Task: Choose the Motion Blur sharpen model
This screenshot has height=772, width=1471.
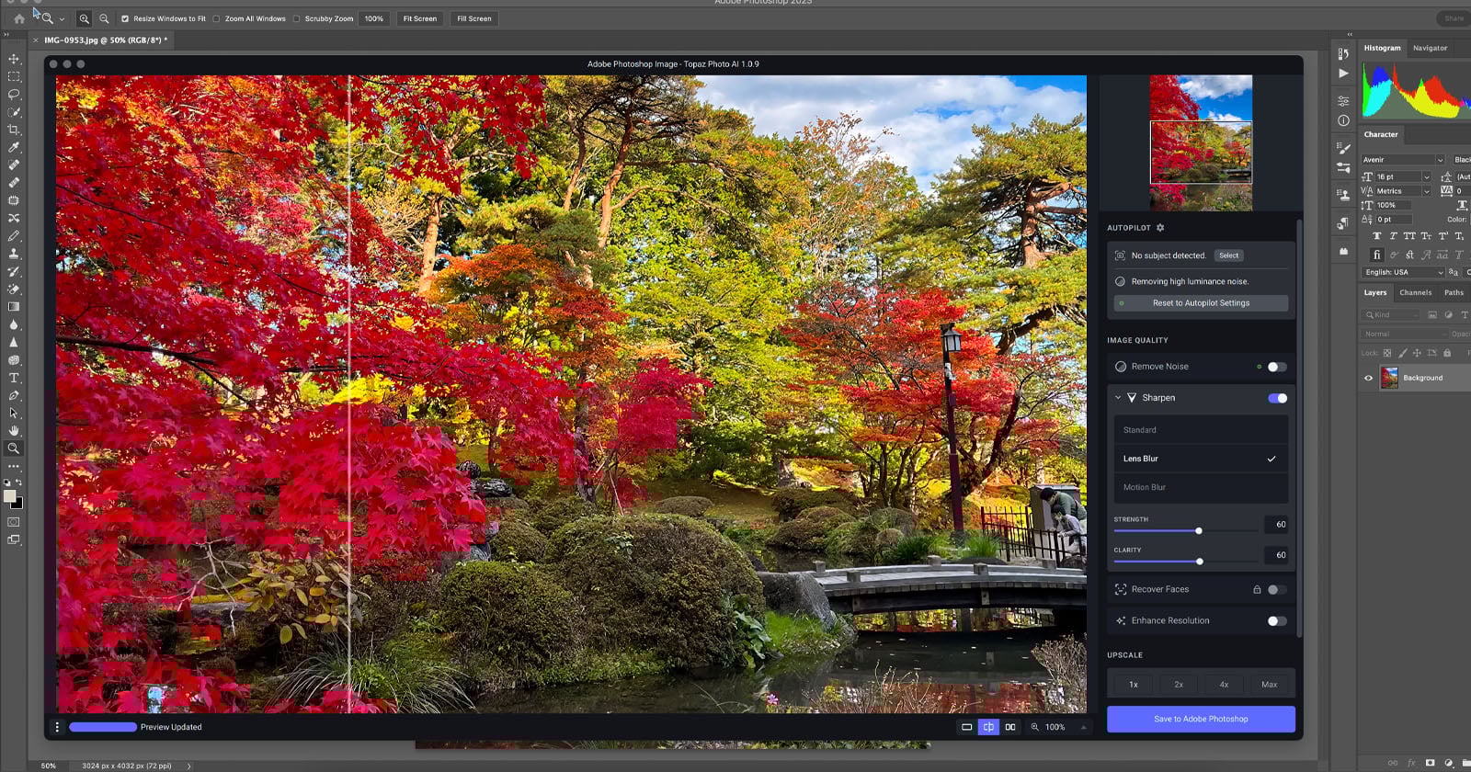Action: 1201,487
